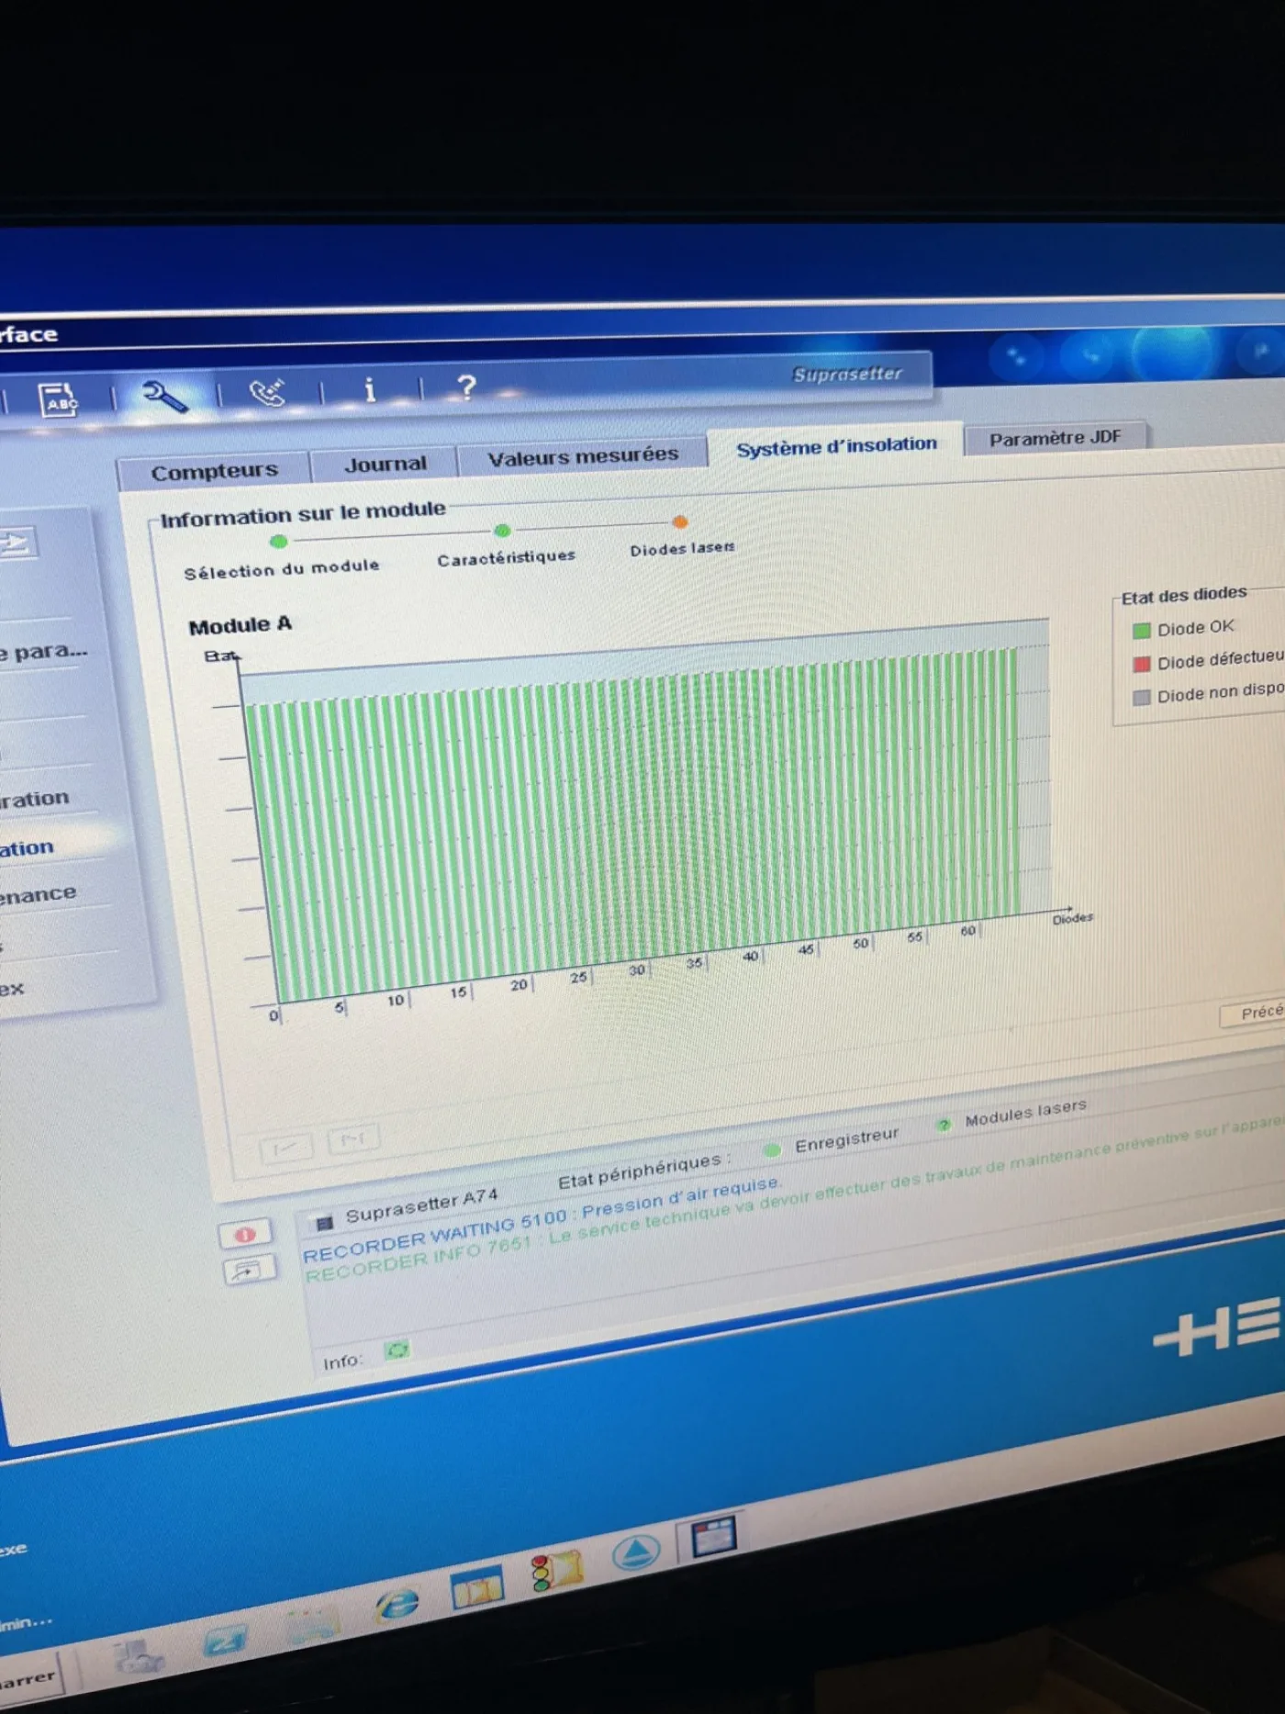Select the sidebar item ending in 'ration'

click(35, 799)
